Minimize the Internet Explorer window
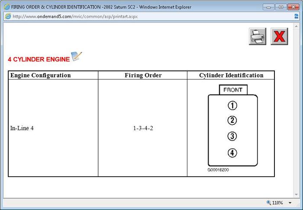This screenshot has width=303, height=210. 269,7
